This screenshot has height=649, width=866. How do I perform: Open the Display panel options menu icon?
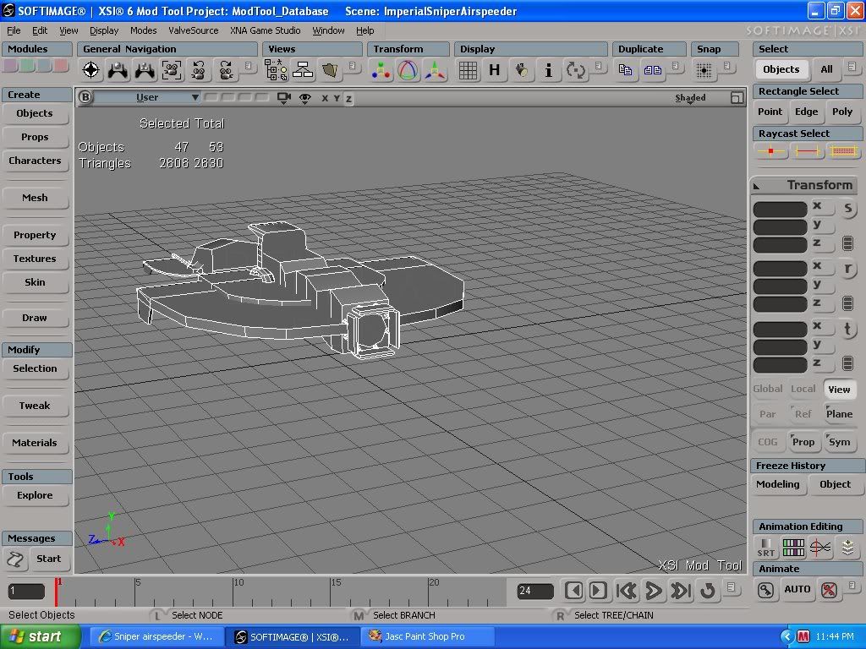(598, 67)
